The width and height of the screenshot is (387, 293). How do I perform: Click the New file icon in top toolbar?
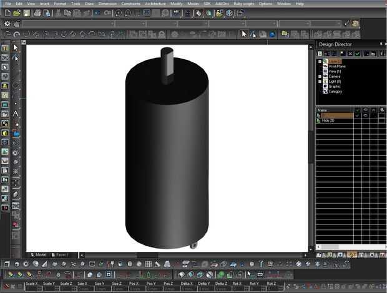(x=6, y=13)
